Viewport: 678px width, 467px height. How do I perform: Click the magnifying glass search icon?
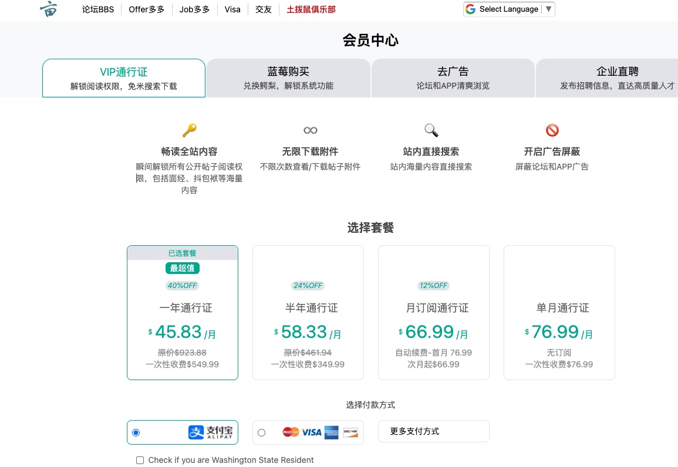coord(431,130)
